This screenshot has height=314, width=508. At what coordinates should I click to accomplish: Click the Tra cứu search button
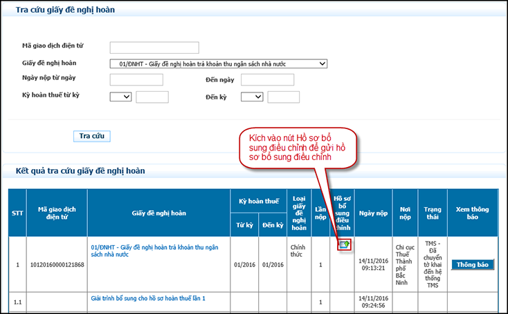(x=91, y=136)
